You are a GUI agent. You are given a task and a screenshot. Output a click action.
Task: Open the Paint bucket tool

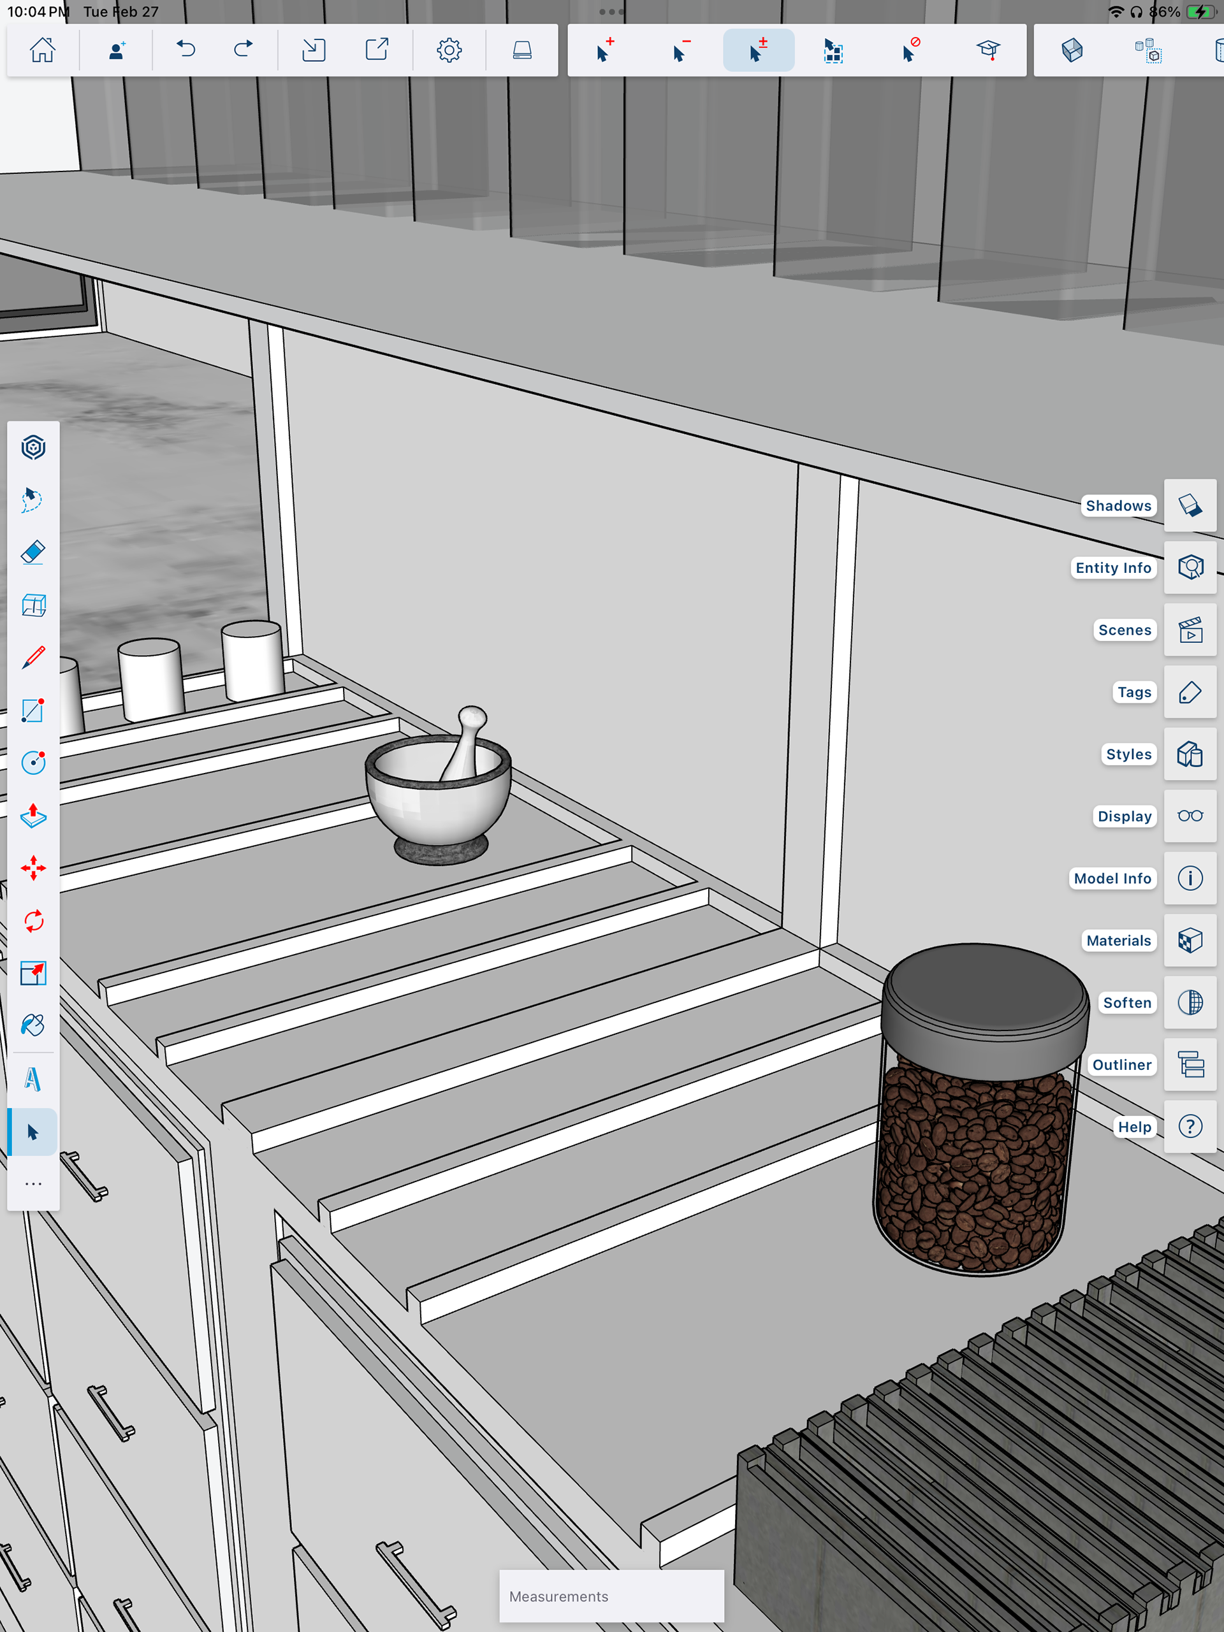[33, 1025]
